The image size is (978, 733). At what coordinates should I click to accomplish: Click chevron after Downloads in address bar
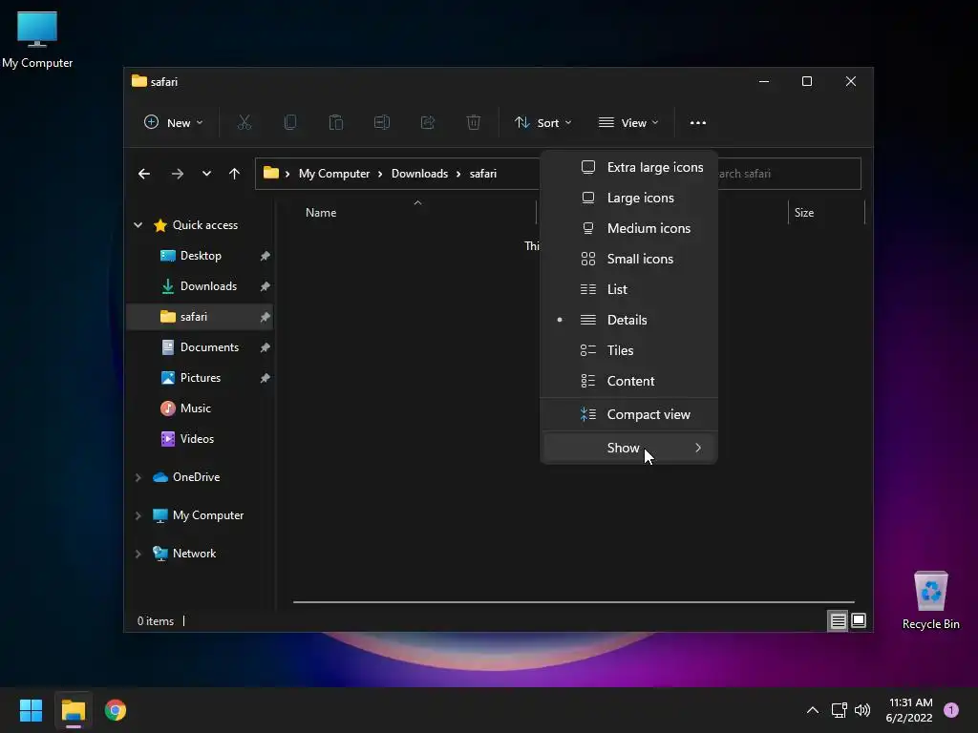[x=458, y=174]
